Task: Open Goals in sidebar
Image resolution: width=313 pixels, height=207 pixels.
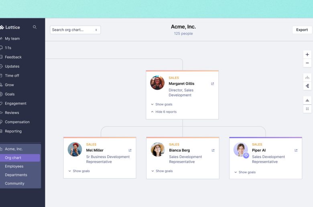Action: pos(10,94)
